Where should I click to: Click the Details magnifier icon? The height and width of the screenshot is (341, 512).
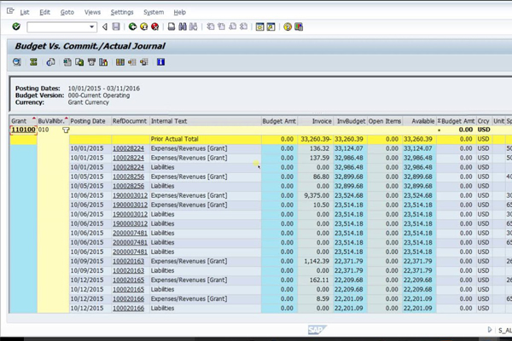click(x=17, y=62)
